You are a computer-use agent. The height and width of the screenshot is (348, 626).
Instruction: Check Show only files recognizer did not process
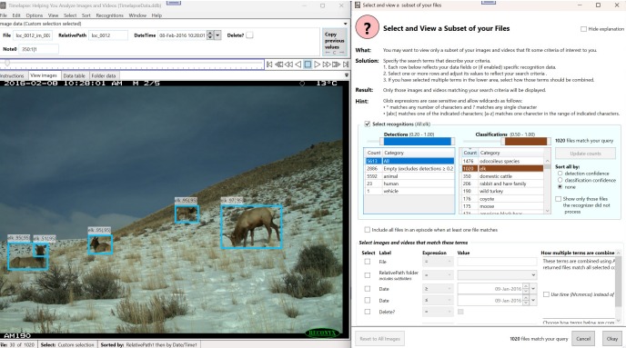(x=558, y=198)
